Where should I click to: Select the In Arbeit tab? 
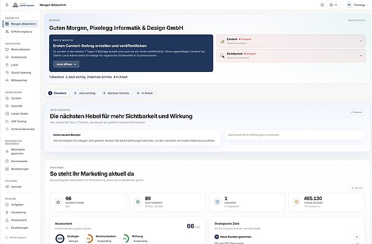145,93
